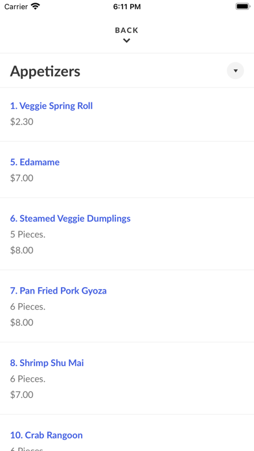254x451 pixels.
Task: Click 6 Pieces text under Shrimp Shu Mai
Action: (28, 379)
